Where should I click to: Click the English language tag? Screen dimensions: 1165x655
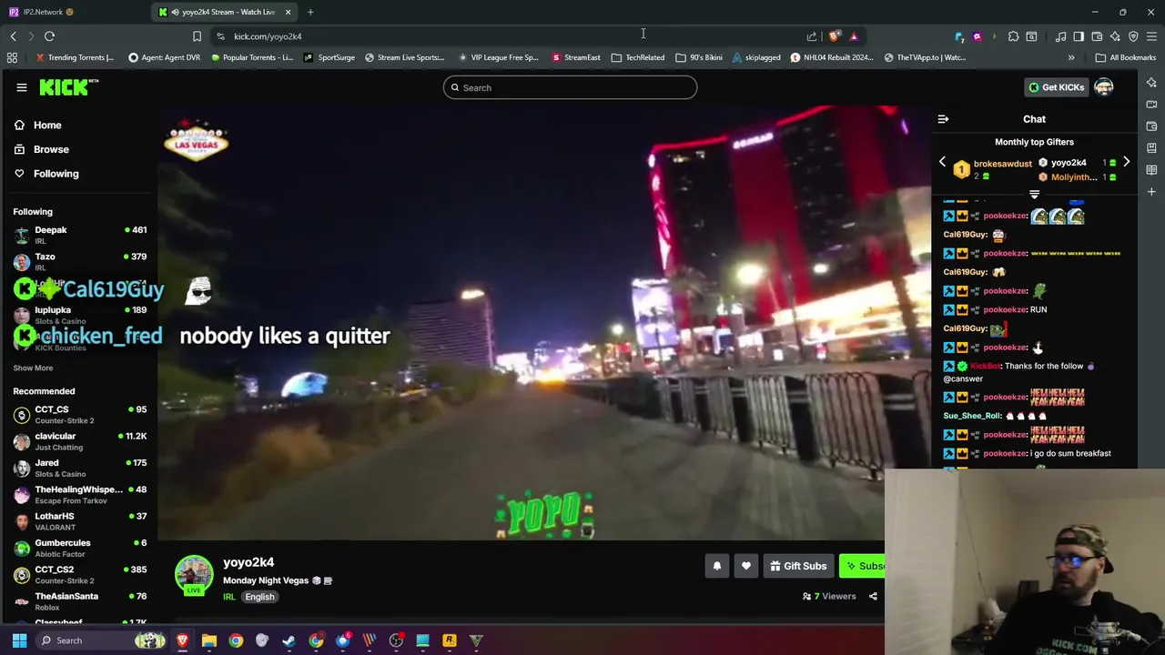[x=259, y=597]
